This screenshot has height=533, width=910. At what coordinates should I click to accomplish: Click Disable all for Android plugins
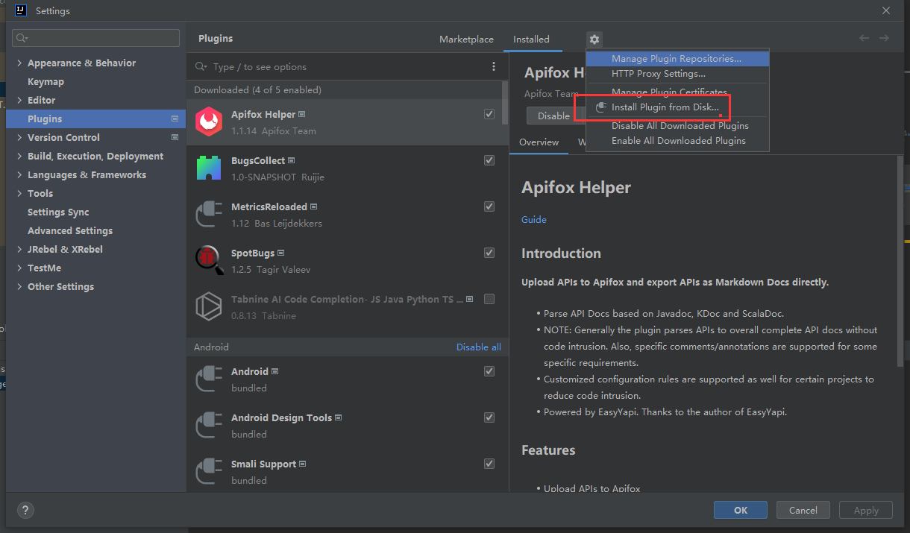click(x=479, y=347)
